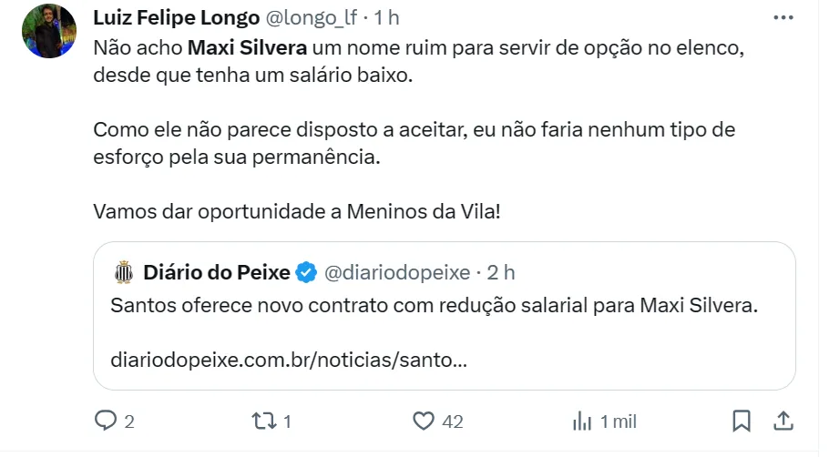Open the diariodopeixe.com.br news link
The image size is (839, 457).
pos(289,360)
